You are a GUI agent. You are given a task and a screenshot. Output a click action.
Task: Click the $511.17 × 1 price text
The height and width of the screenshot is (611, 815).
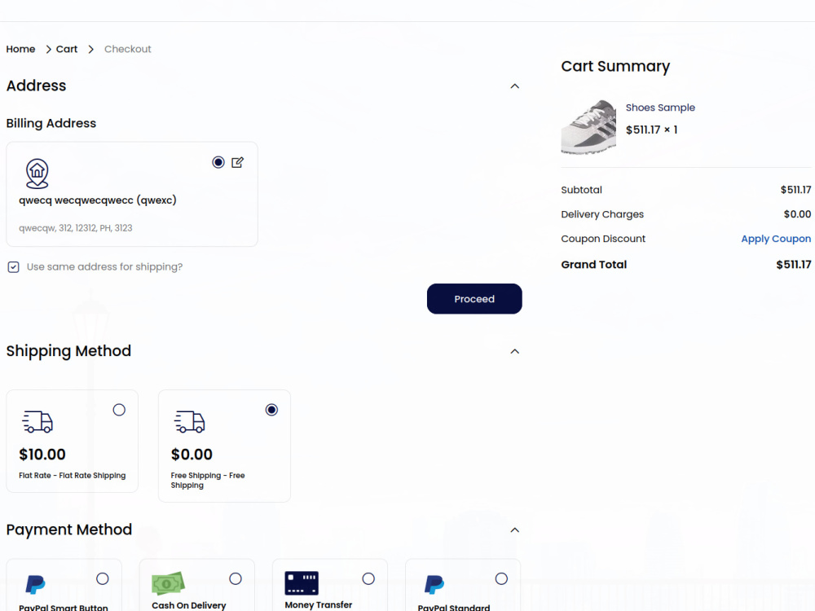pos(652,130)
